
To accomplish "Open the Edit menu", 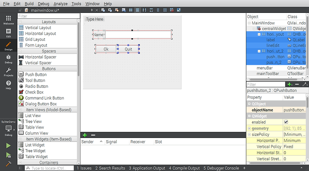I will pos(17,3).
